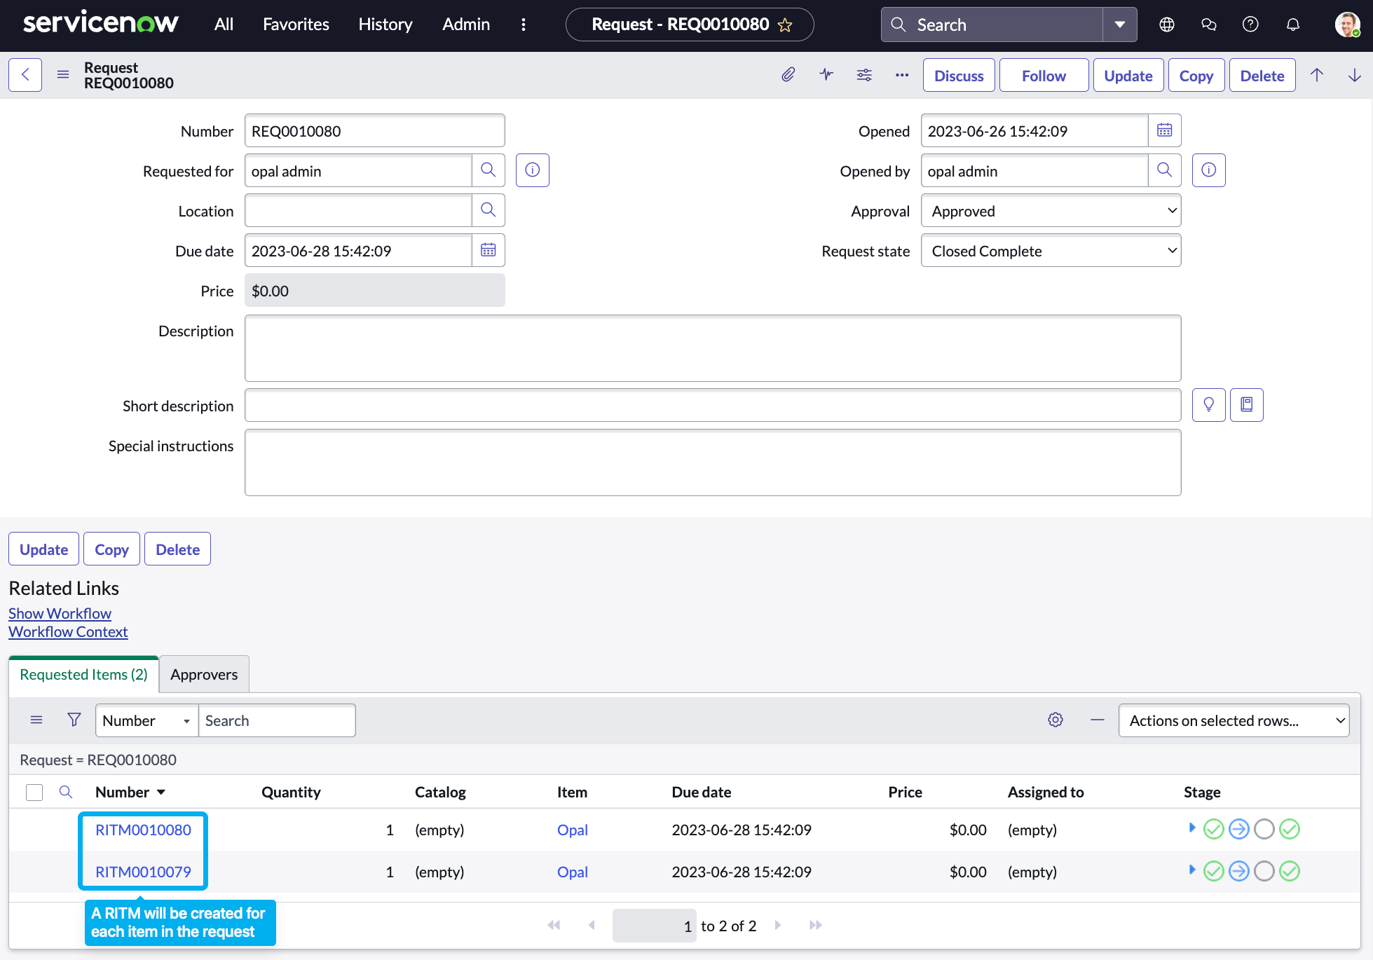Switch to the Approvers tab

(x=204, y=674)
